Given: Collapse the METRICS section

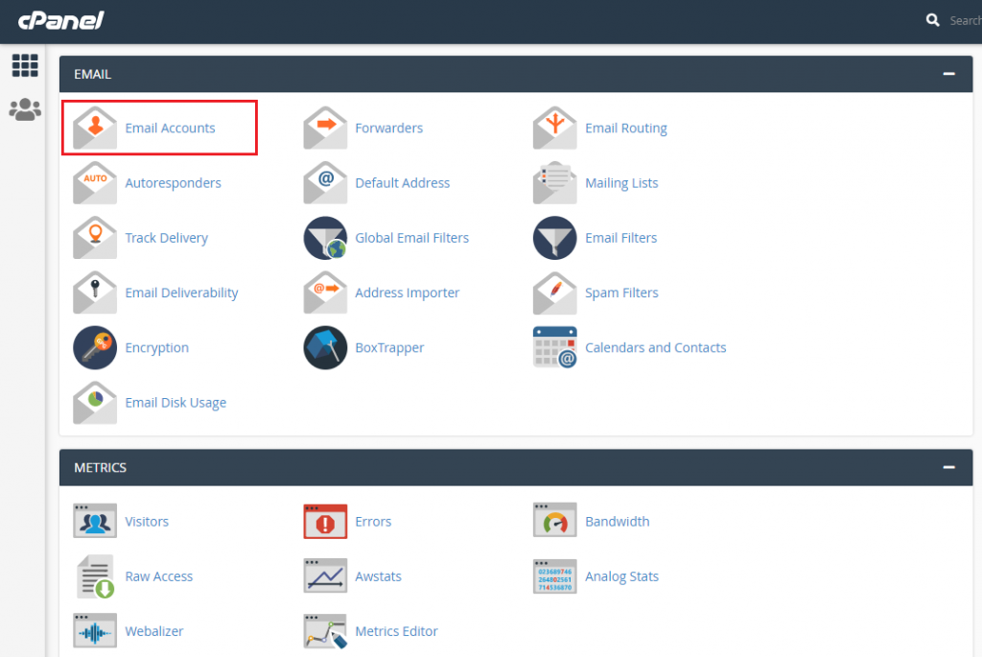Looking at the screenshot, I should pos(948,467).
